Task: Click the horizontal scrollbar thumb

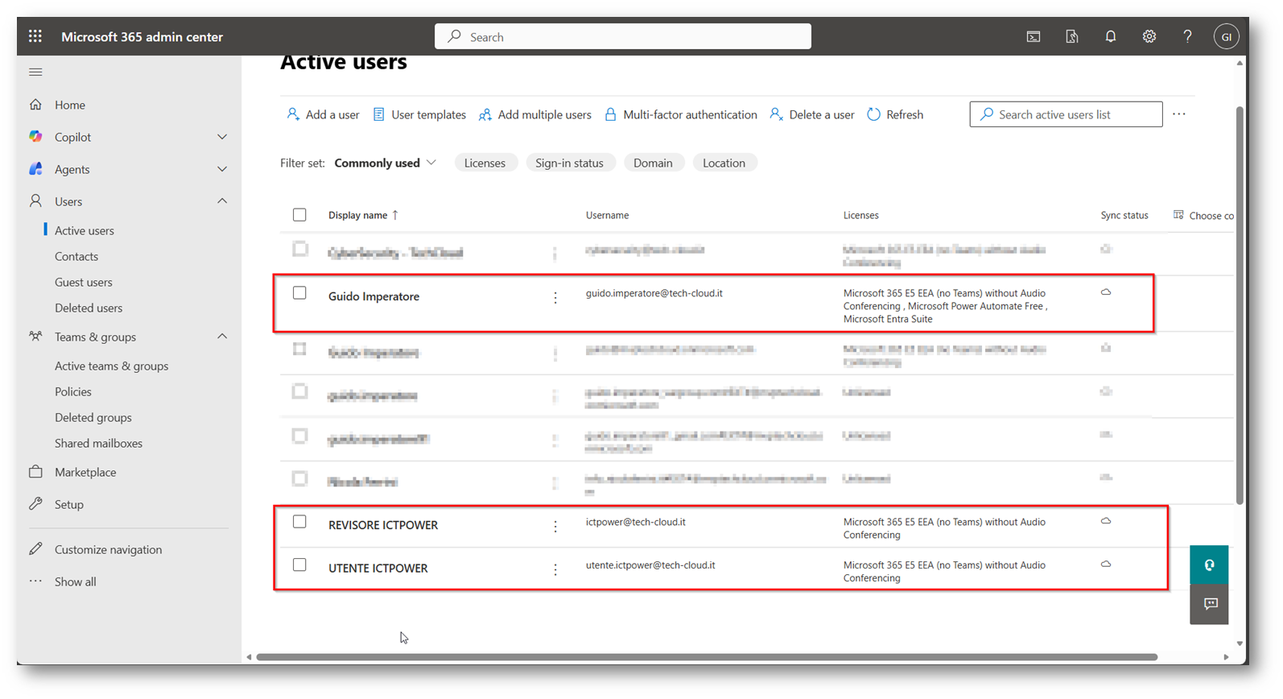Action: tap(707, 657)
